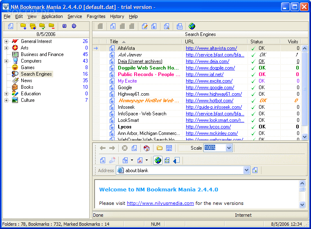Click the full-screen page icon with green arrows
The height and width of the screenshot is (229, 311).
[x=167, y=160]
